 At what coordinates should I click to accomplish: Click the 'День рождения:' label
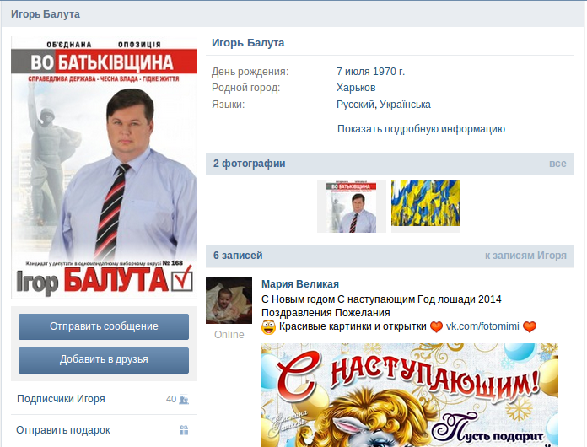click(x=250, y=71)
